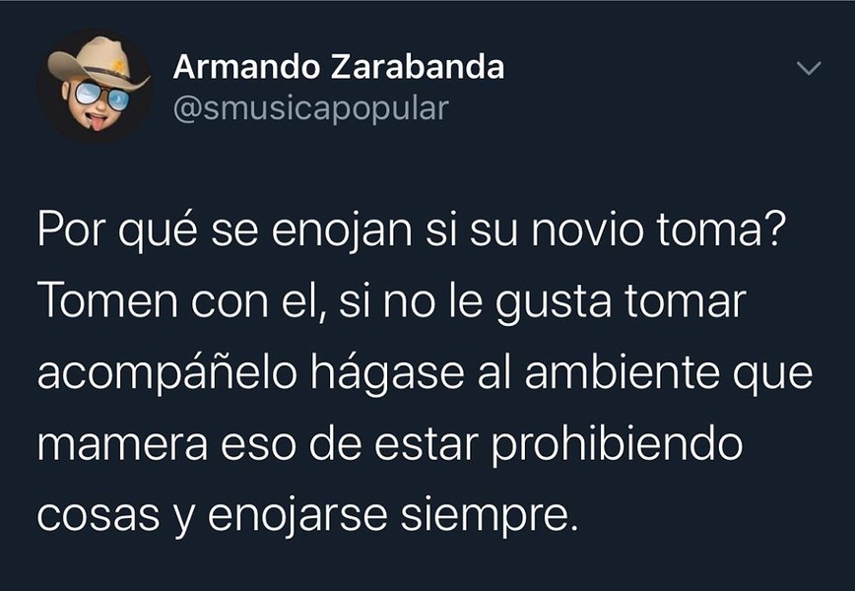Click the word "Tomen" in the tweet
This screenshot has height=591, width=855.
pos(107,300)
